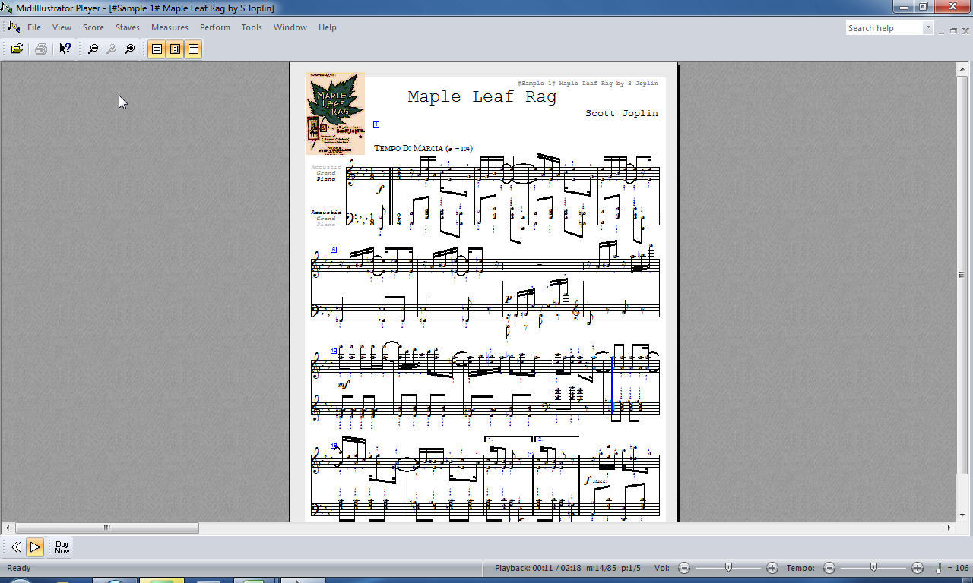Open the File menu
Image resolution: width=973 pixels, height=583 pixels.
click(x=34, y=27)
